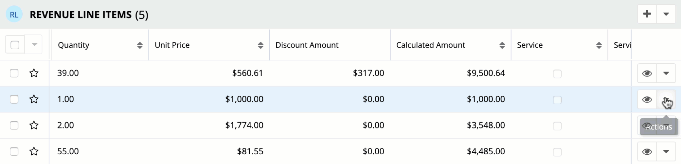Viewport: 681px width, 164px height.
Task: Open row actions dropdown for 55.00 quantity row
Action: click(x=666, y=151)
